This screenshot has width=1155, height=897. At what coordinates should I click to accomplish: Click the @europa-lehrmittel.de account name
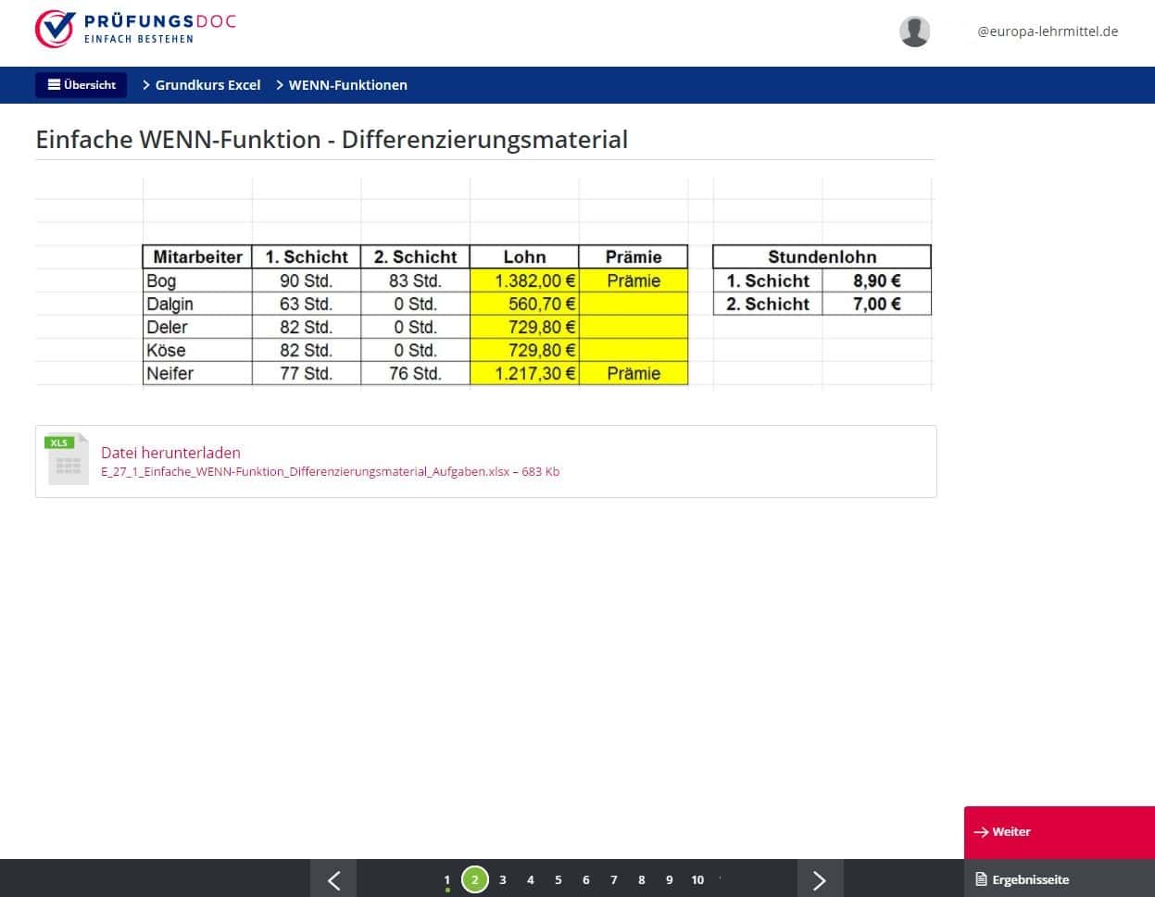(1048, 31)
